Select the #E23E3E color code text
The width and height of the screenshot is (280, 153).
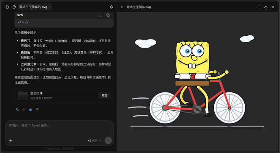pos(52,52)
